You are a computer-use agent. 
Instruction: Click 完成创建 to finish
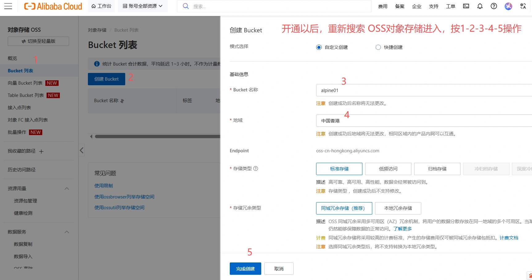tap(245, 269)
